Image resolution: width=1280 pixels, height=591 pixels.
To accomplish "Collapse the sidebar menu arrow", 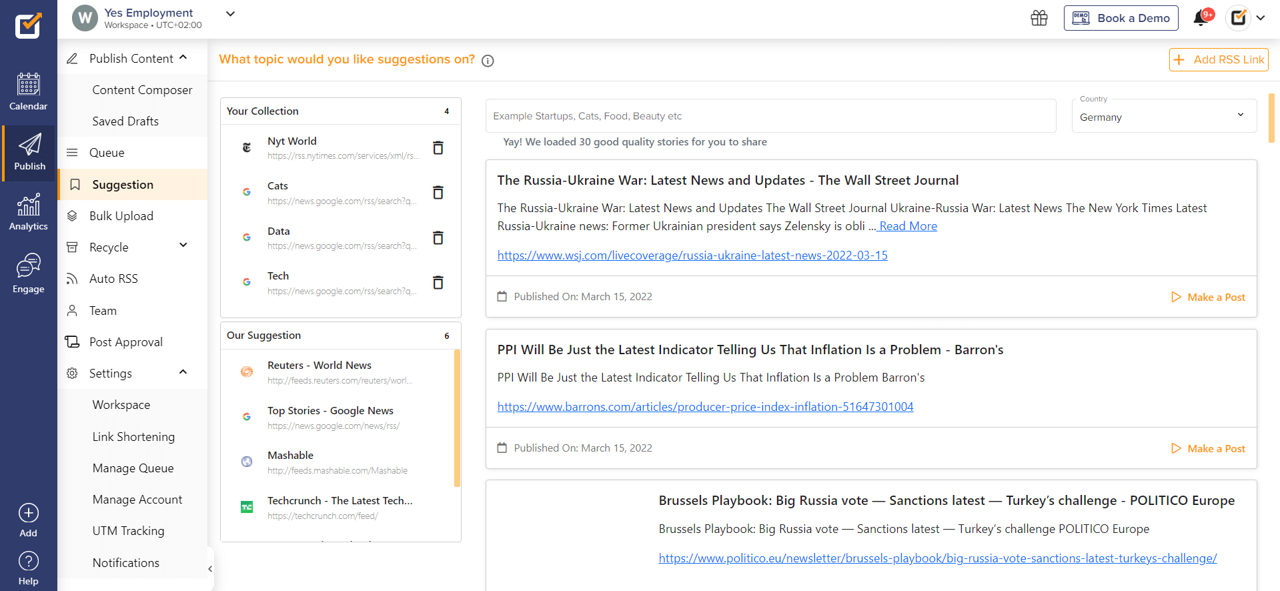I will click(x=210, y=569).
